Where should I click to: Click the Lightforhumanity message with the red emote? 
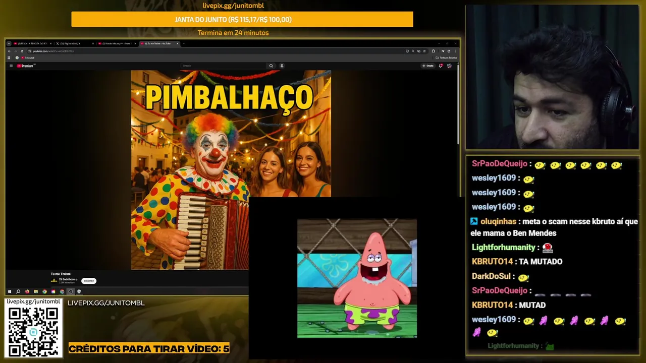pos(512,248)
